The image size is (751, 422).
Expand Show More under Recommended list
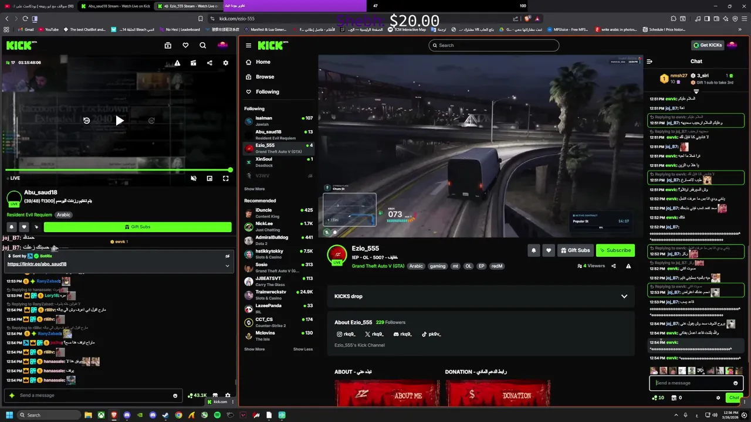(254, 349)
